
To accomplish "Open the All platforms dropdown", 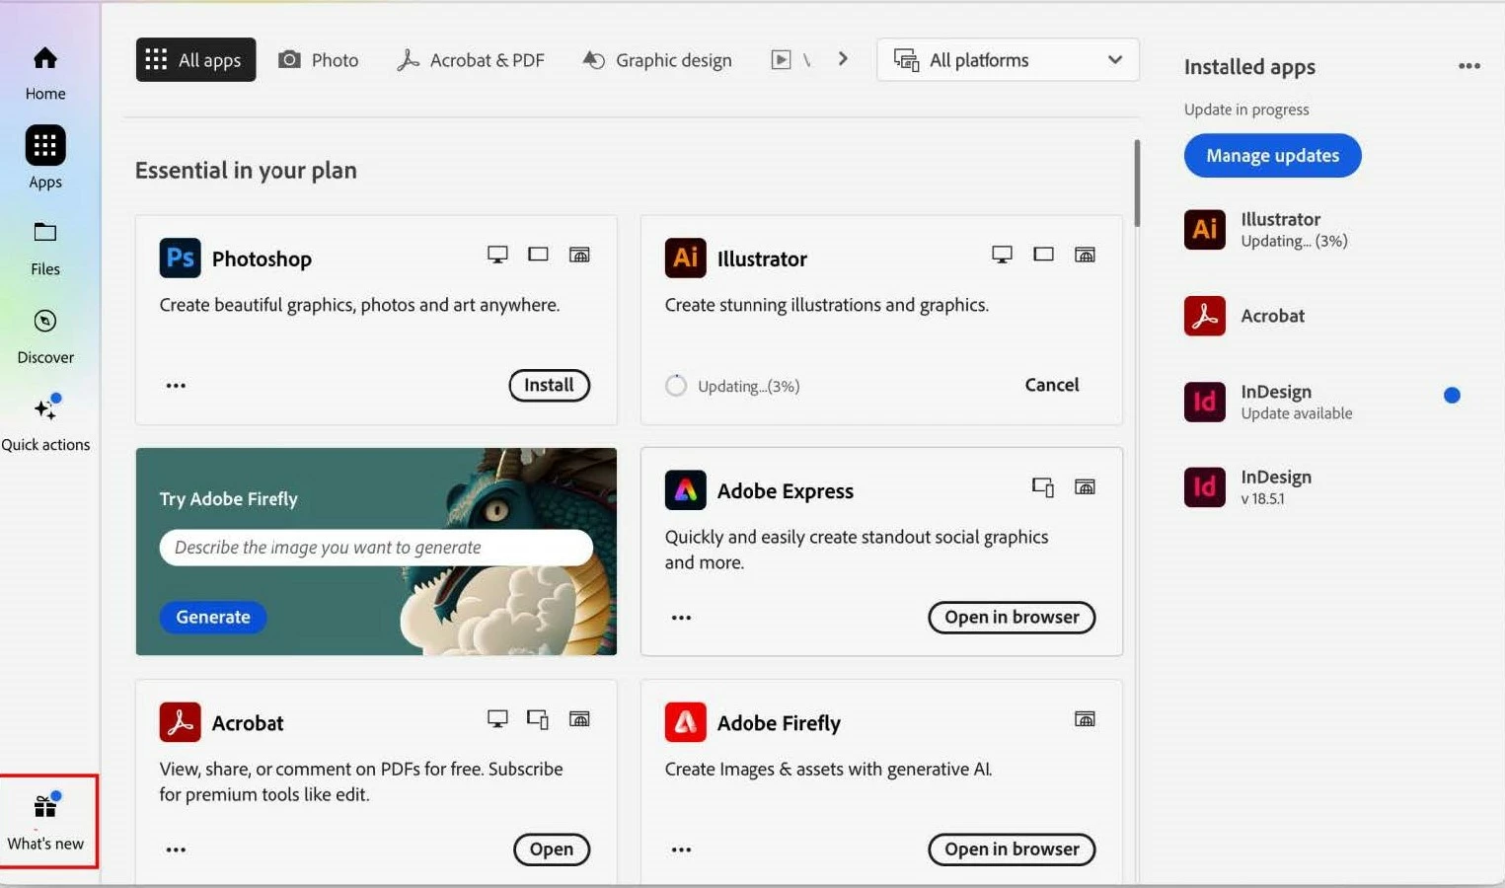I will coord(1008,60).
